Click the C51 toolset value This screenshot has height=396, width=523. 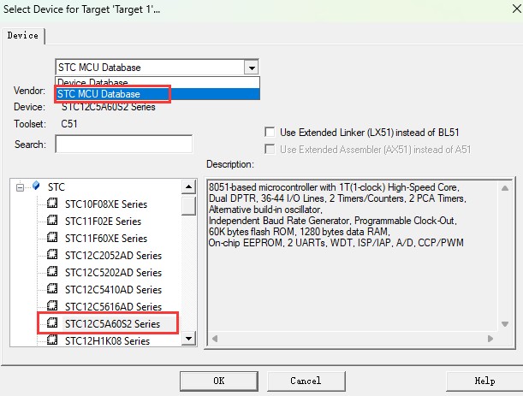(69, 124)
